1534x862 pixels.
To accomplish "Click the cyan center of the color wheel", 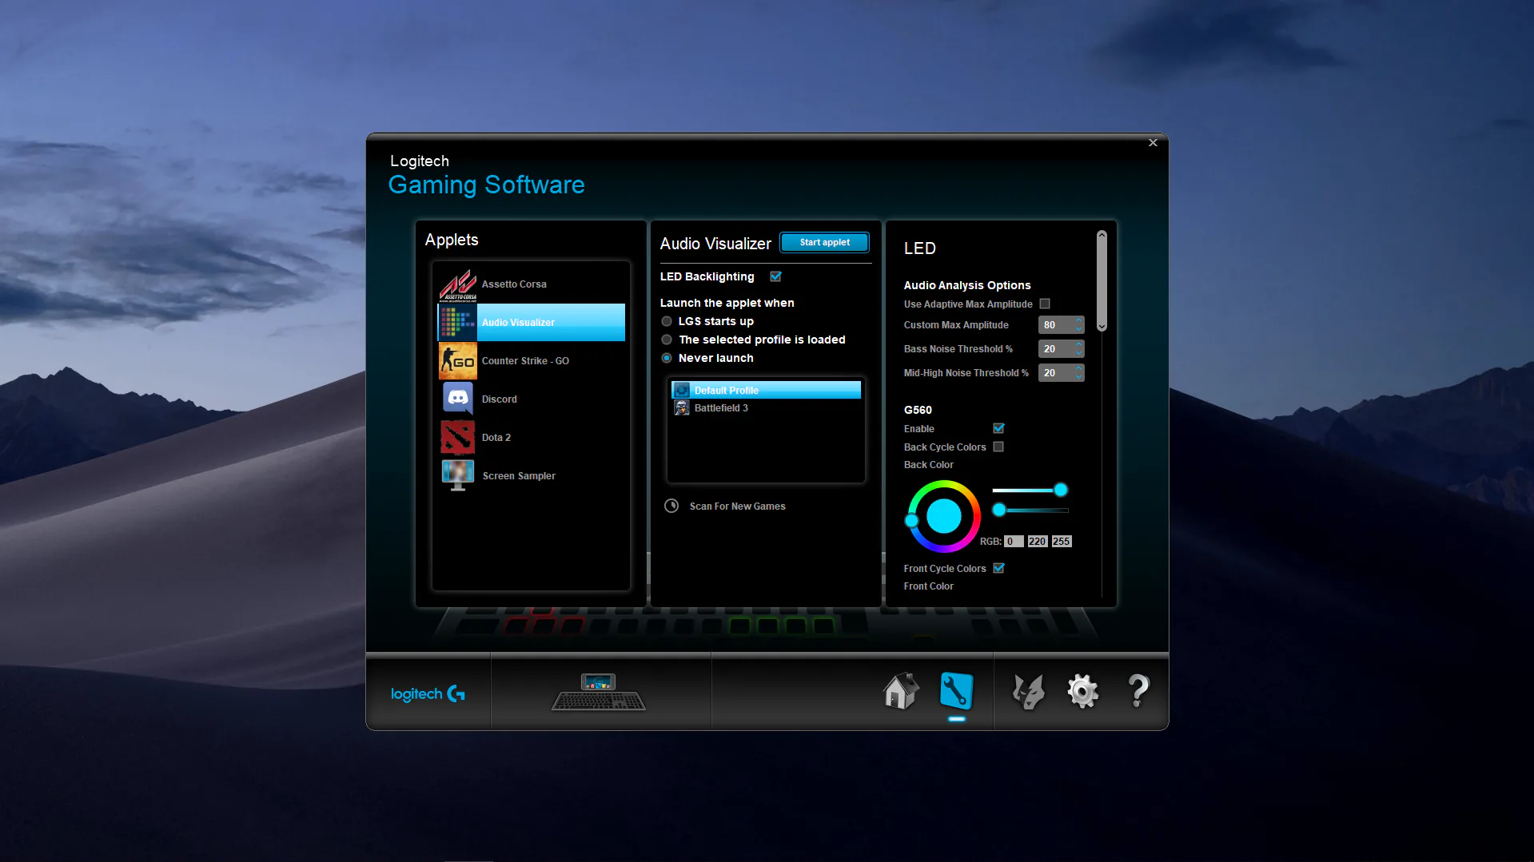I will 943,517.
